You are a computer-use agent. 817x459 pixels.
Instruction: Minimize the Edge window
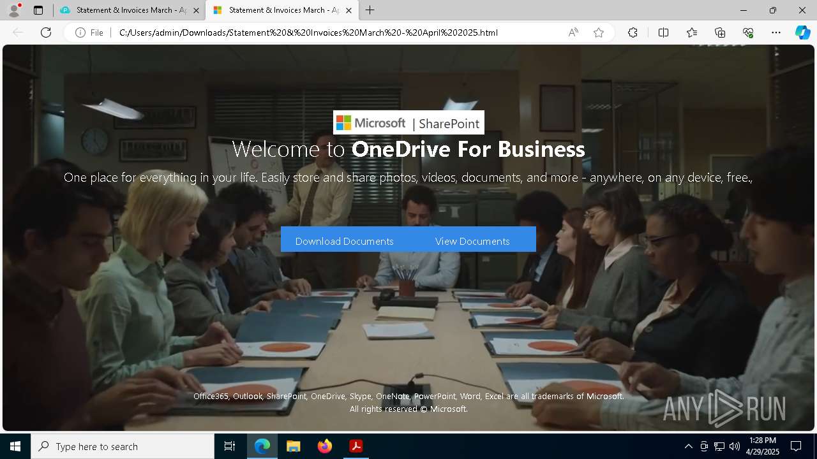(x=744, y=10)
